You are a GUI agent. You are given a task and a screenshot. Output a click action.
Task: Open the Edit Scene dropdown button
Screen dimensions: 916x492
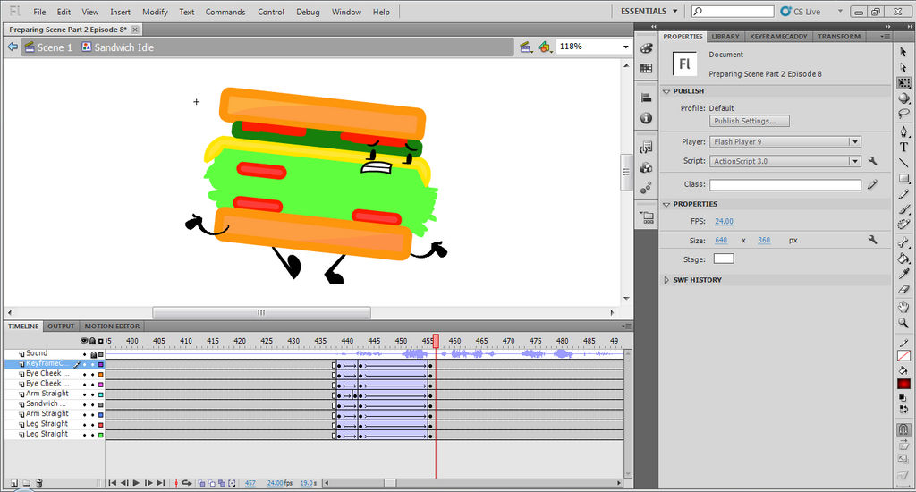click(x=526, y=47)
